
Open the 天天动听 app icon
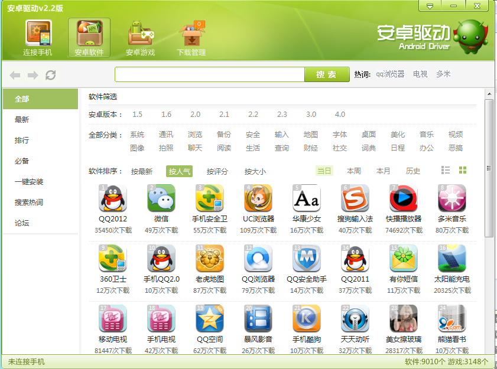(x=355, y=319)
